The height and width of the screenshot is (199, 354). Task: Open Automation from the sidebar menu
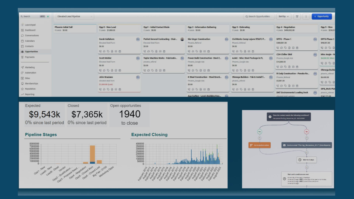[x=30, y=73]
